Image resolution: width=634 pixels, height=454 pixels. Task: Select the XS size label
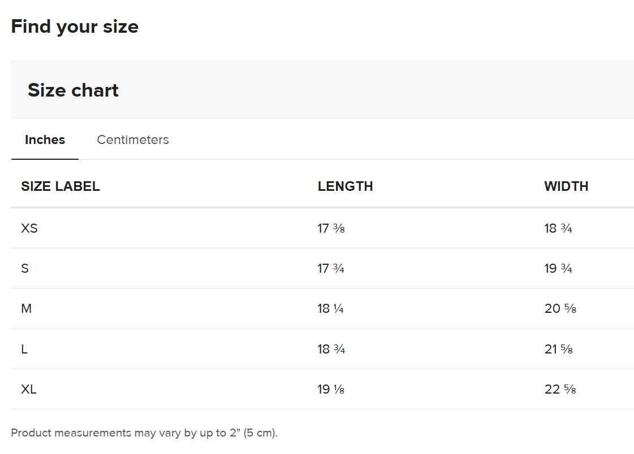[x=29, y=229]
